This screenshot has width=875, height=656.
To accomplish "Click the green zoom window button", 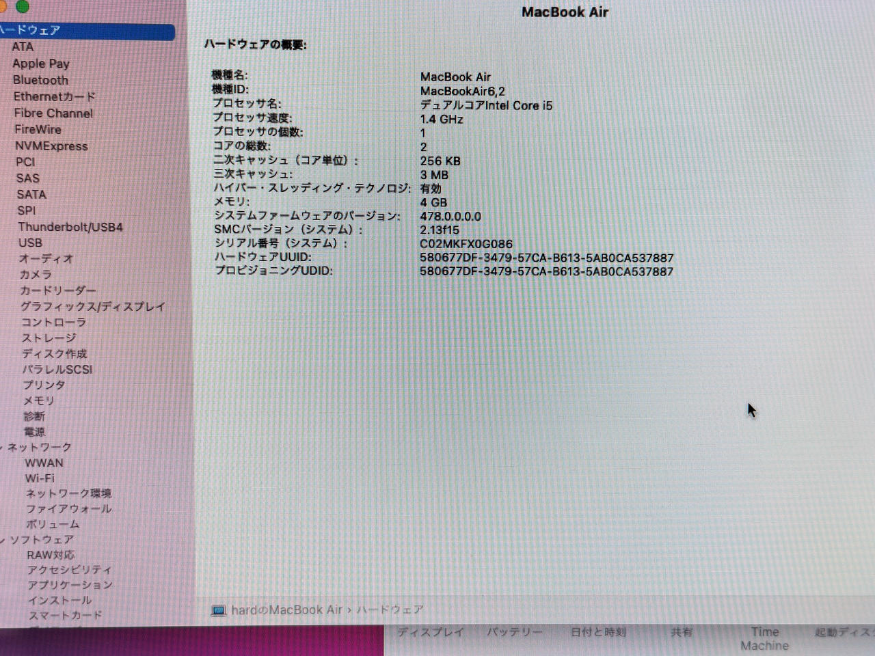I will pos(23,7).
